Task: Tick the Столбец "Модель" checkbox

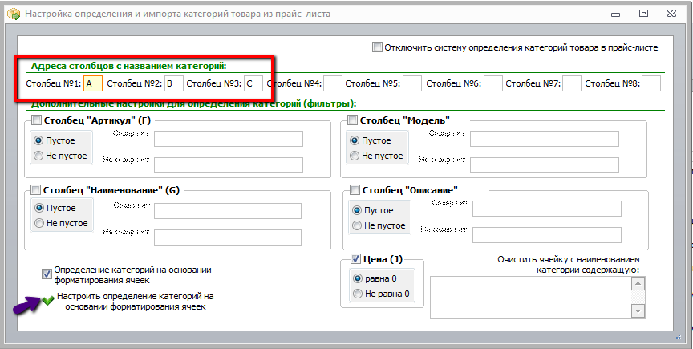Action: [x=352, y=120]
